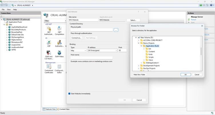Viewport: 215px width, 115px height.
Task: Click the back navigation arrow
Action: 2,5
